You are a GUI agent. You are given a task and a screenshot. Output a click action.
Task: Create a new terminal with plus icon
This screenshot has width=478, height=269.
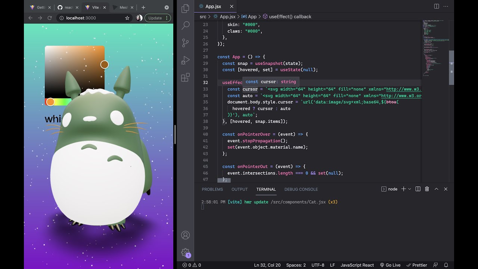click(x=403, y=189)
